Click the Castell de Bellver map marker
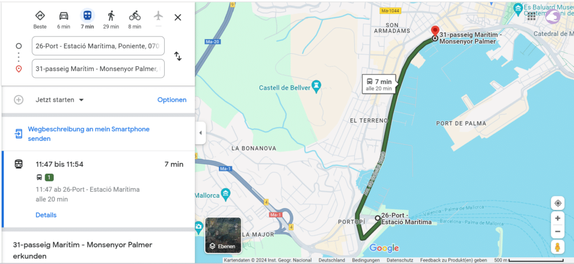Image resolution: width=574 pixels, height=264 pixels. 316,86
